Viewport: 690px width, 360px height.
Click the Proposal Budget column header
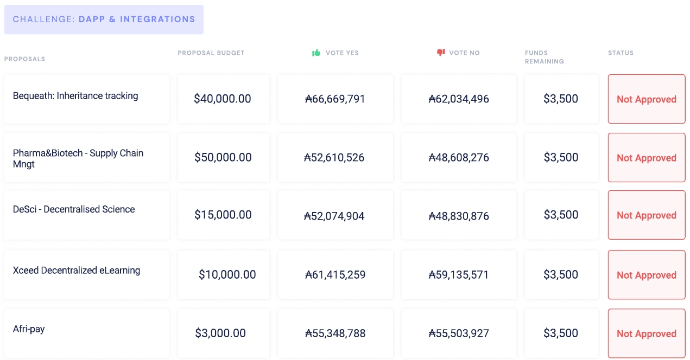click(211, 53)
